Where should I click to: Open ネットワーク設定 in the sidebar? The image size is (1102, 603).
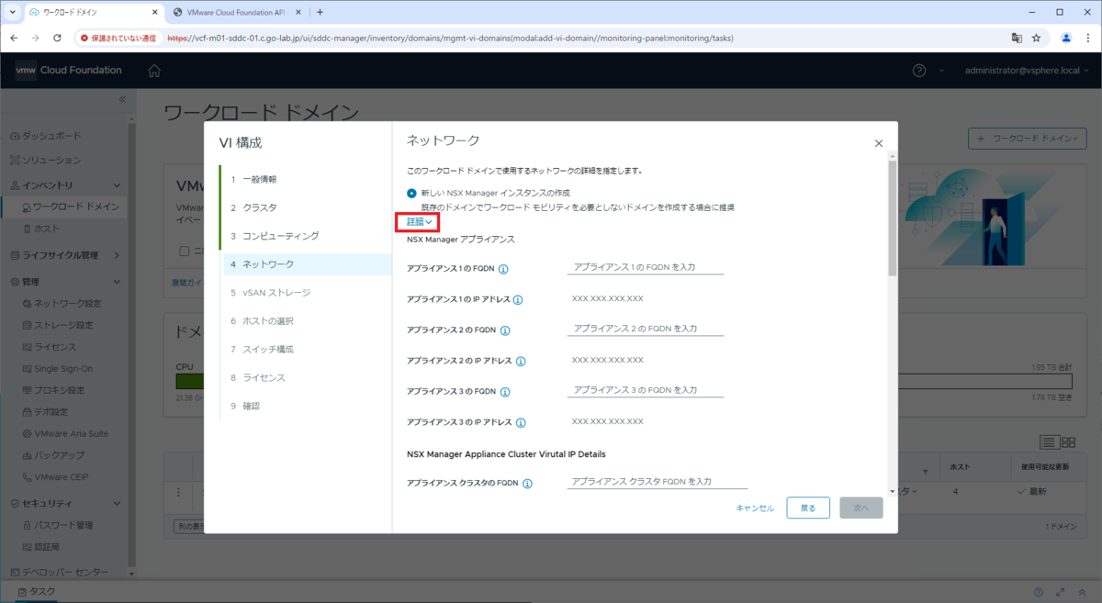point(68,303)
